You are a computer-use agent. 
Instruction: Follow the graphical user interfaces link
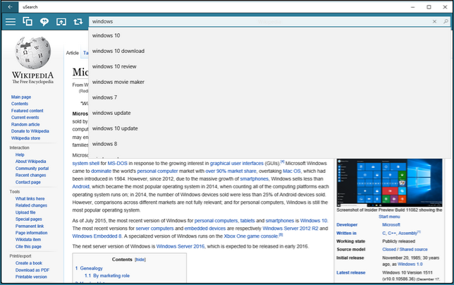pyautogui.click(x=237, y=164)
